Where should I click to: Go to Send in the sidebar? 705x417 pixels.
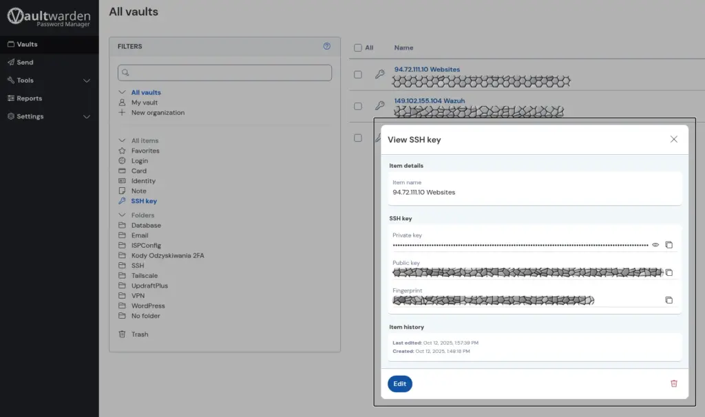click(x=25, y=62)
